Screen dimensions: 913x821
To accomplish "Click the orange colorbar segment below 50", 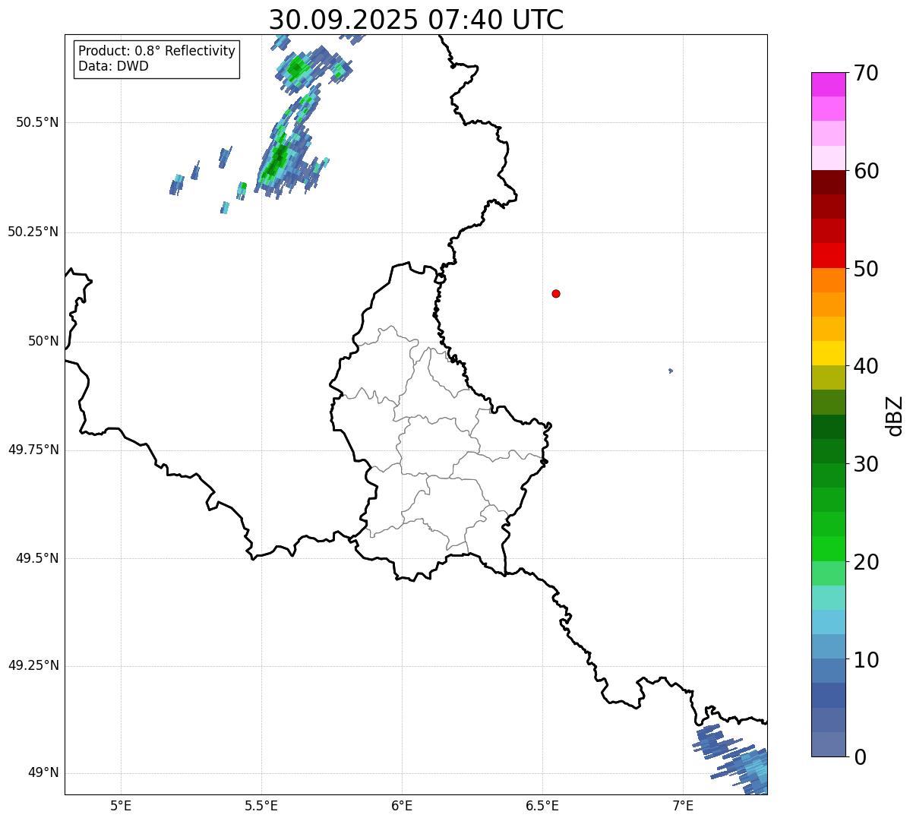I will (828, 279).
